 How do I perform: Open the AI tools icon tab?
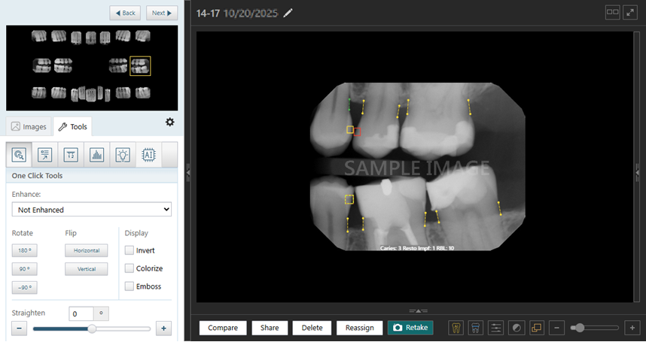(x=148, y=155)
